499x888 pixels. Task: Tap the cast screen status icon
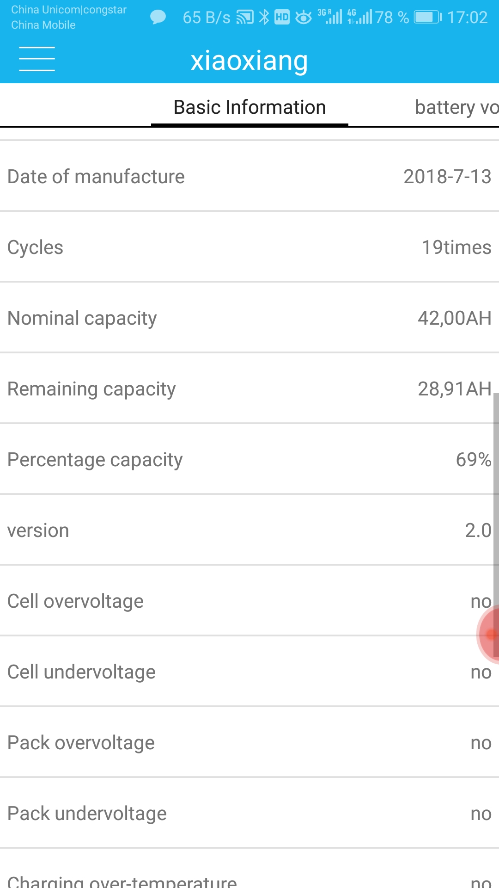(245, 18)
